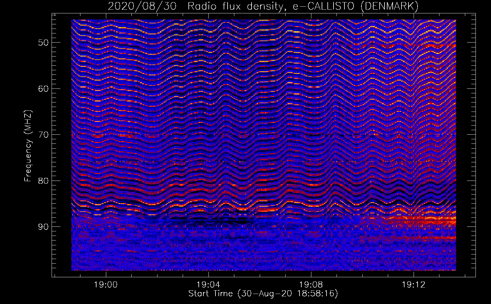Click the 19:00 time tick label

tap(106, 285)
